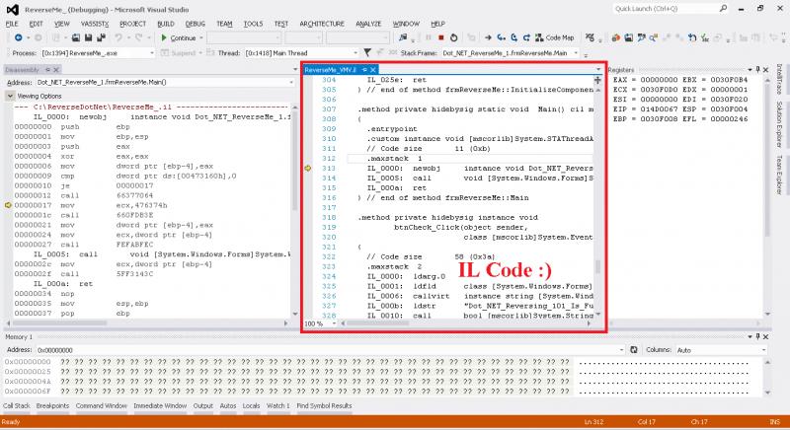Step Out using the toolbar icon
Screen dimensions: 790x430
pos(526,37)
